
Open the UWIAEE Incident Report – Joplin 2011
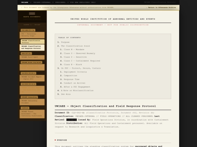(32, 78)
